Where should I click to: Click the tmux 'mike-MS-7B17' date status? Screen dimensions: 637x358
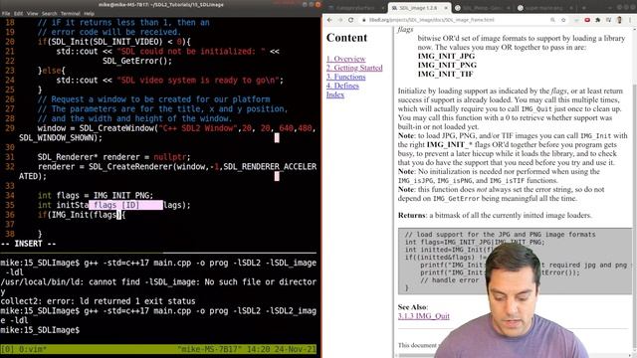(247, 349)
